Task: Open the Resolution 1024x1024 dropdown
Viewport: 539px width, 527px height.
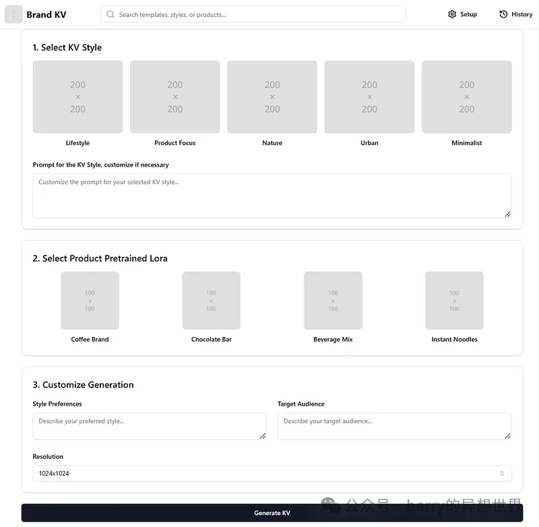Action: coord(272,473)
